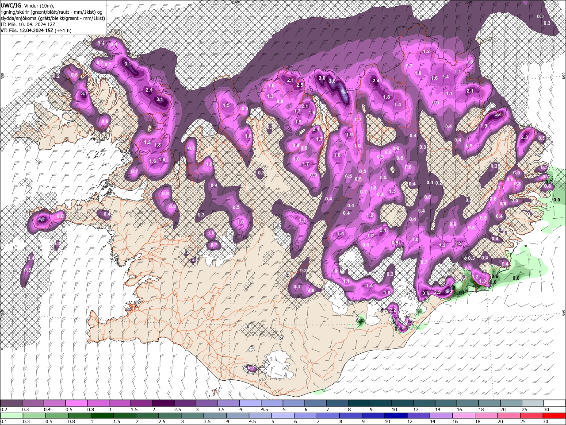Click the '2.9' snowfall value on map
The height and width of the screenshot is (425, 566).
click(437, 293)
